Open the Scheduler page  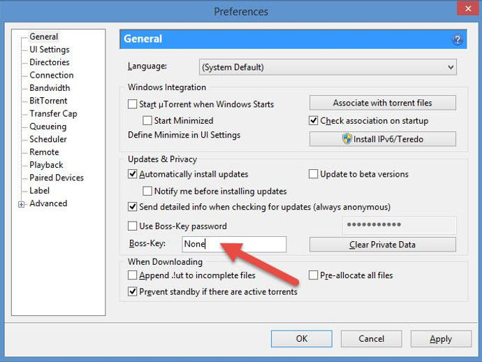(48, 139)
